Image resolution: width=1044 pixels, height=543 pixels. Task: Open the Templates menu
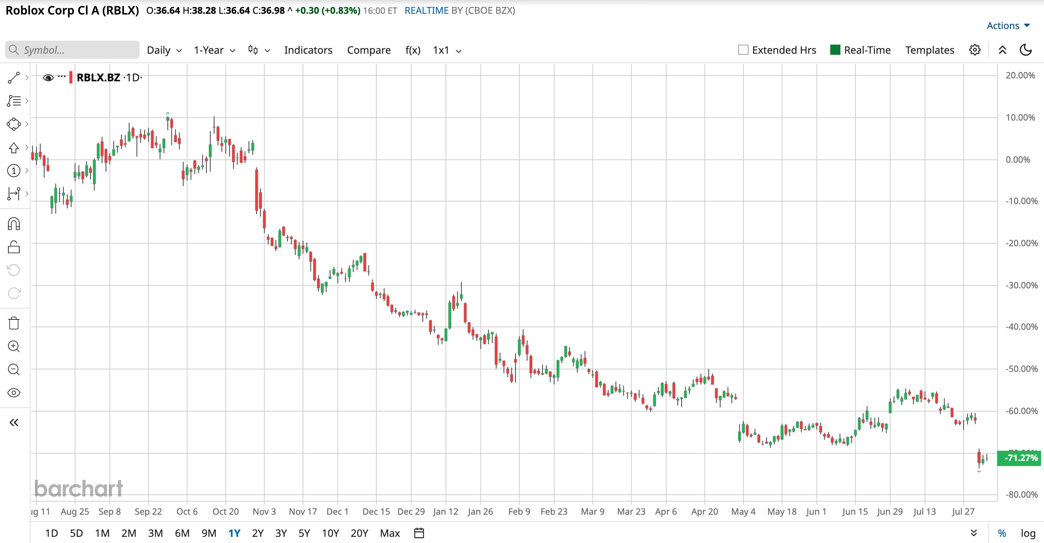[x=930, y=50]
